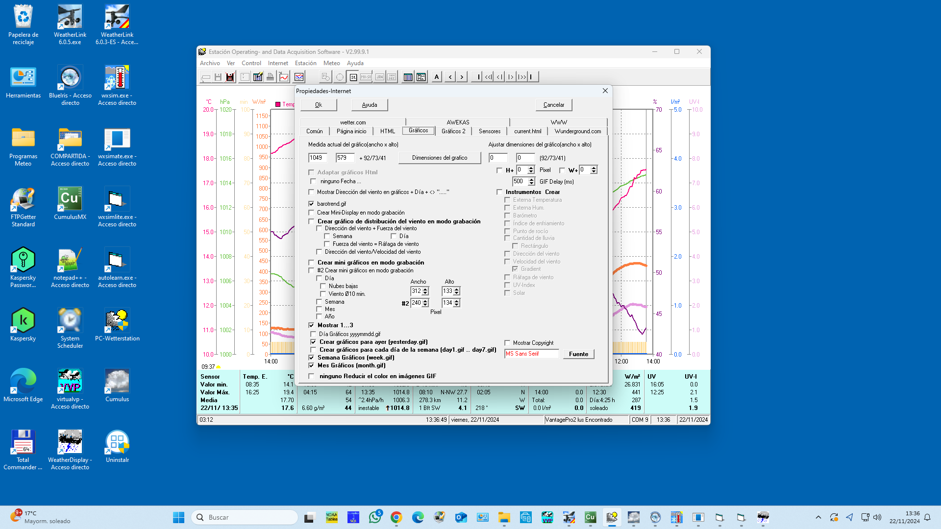
Task: Toggle the barotrend.gif checkbox
Action: (311, 204)
